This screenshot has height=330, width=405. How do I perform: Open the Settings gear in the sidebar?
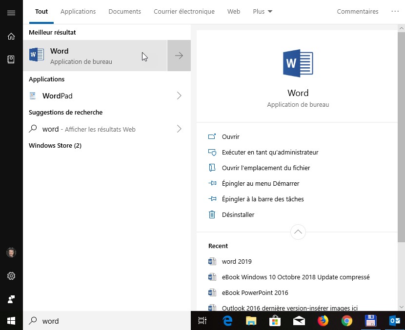tap(11, 276)
